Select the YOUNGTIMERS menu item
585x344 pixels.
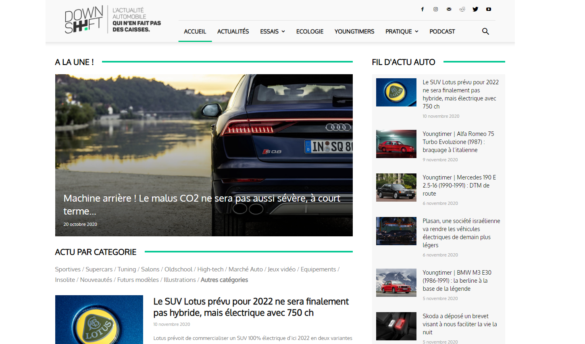354,31
